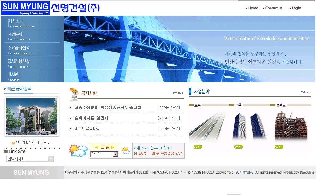This screenshot has width=316, height=195.
Task: Click the Login link
Action: coord(296,8)
